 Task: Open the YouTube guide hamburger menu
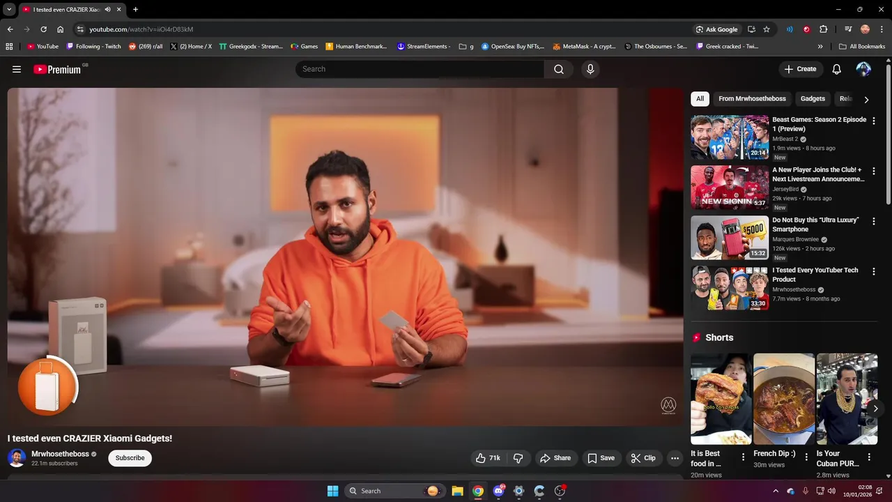click(x=17, y=69)
